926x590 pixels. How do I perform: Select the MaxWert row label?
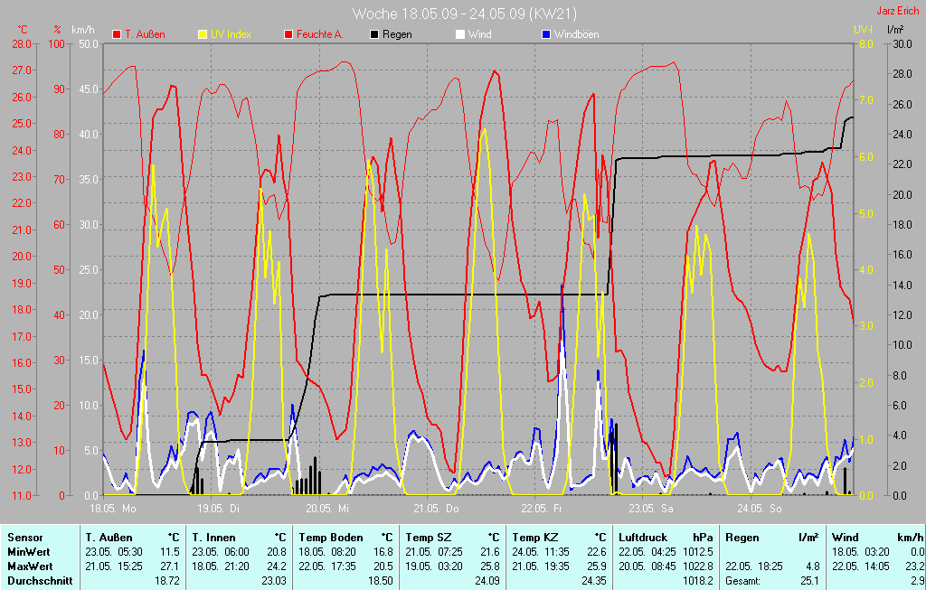click(x=28, y=566)
